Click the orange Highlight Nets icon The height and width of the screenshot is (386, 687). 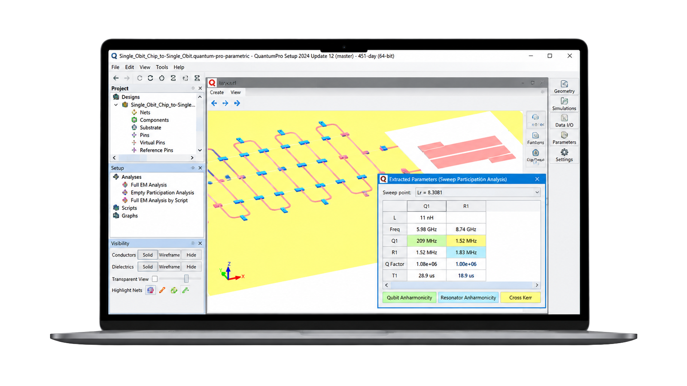tap(162, 290)
